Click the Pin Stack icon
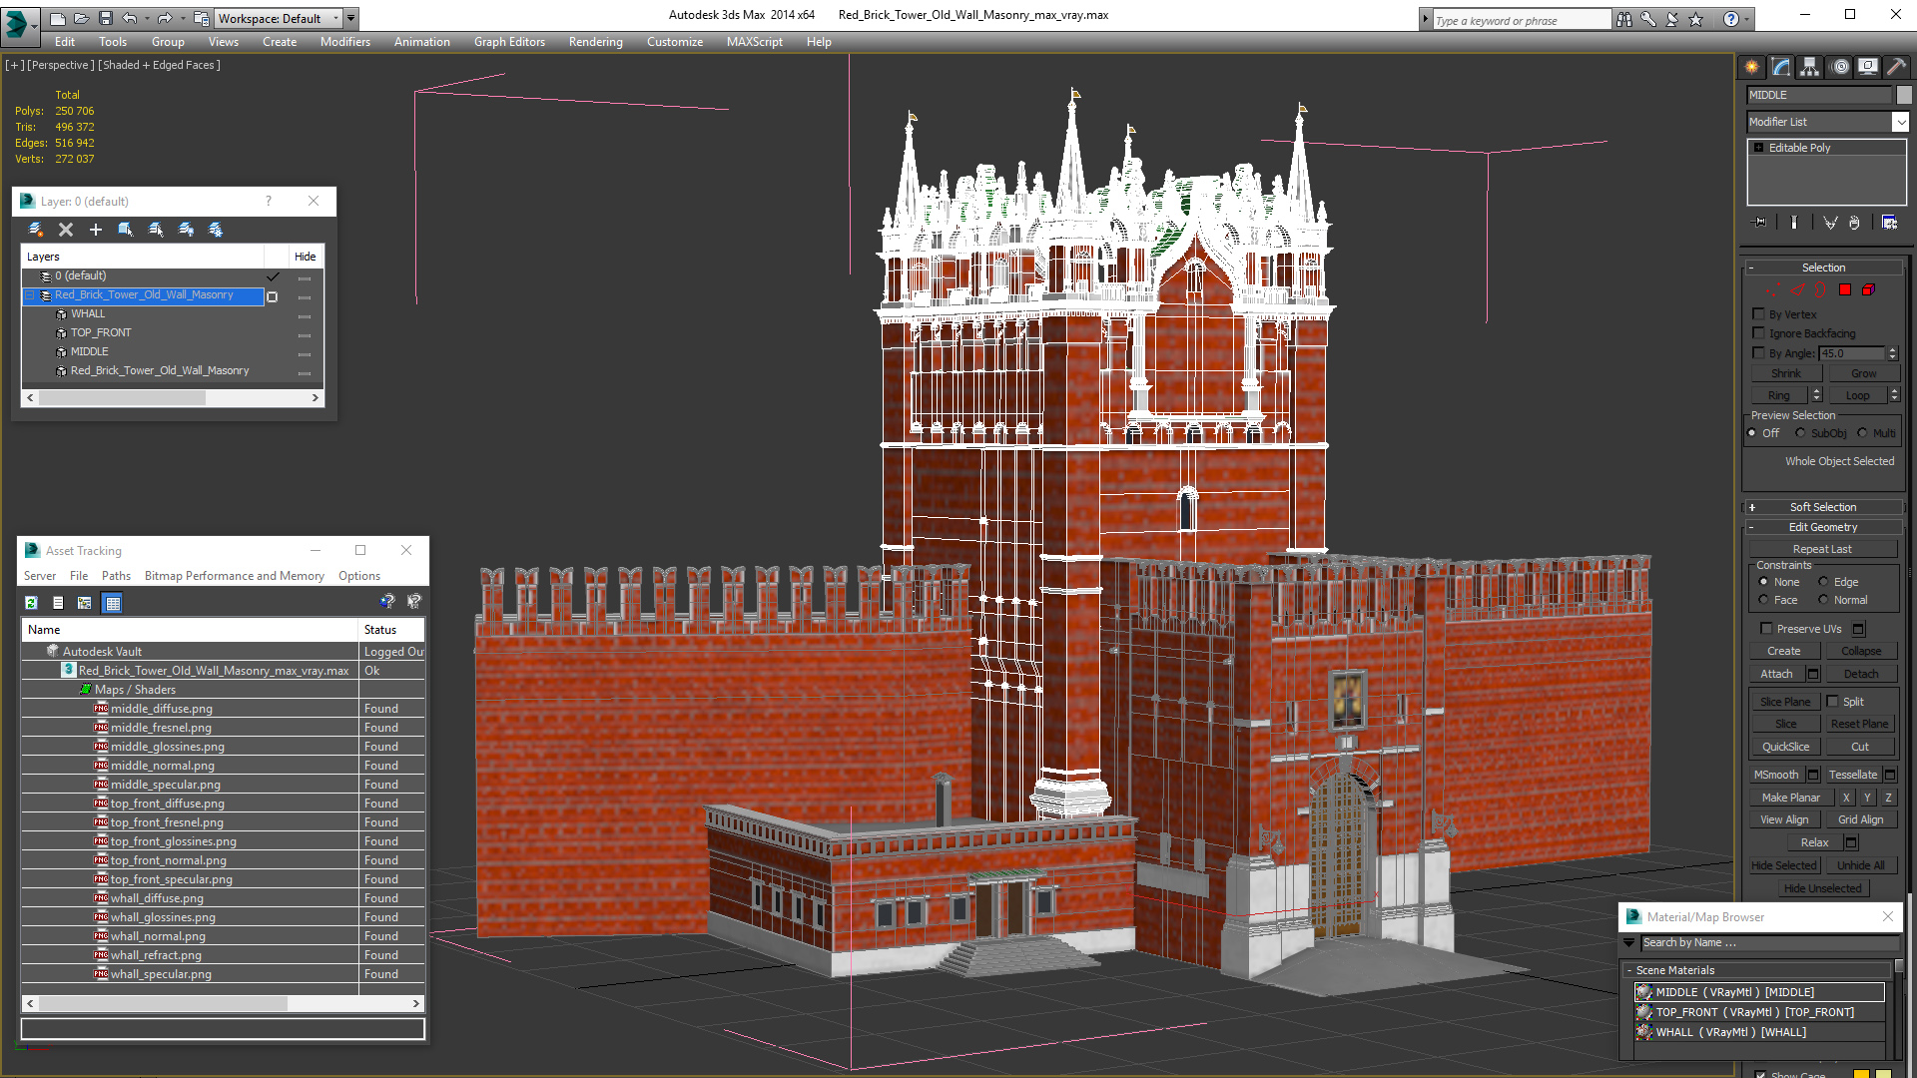 coord(1759,223)
